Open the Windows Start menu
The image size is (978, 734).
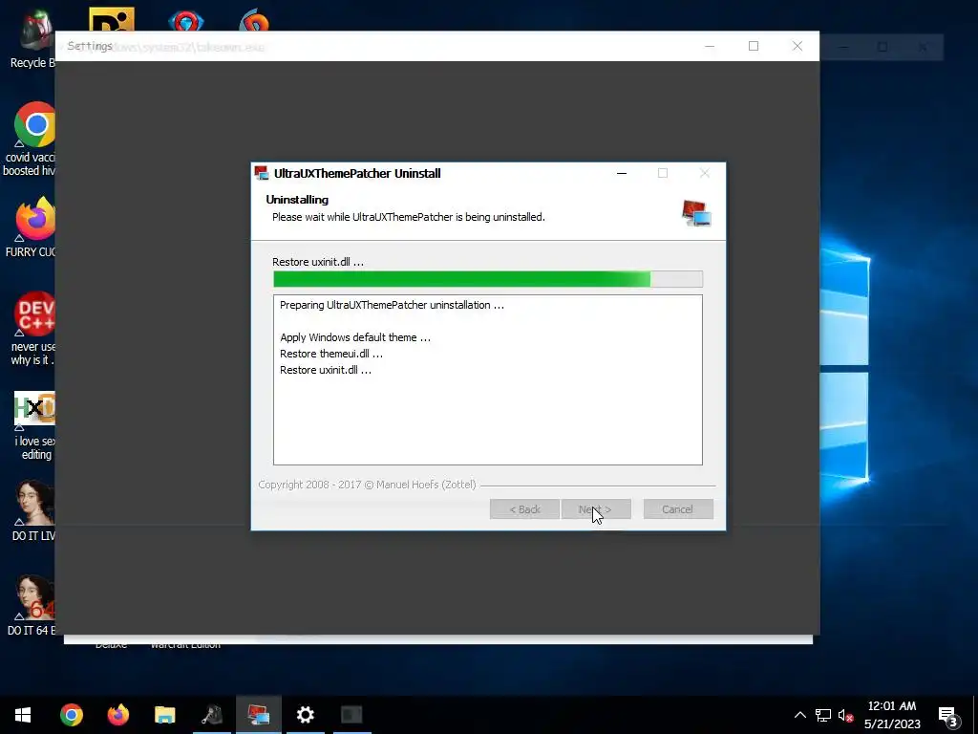(x=23, y=715)
